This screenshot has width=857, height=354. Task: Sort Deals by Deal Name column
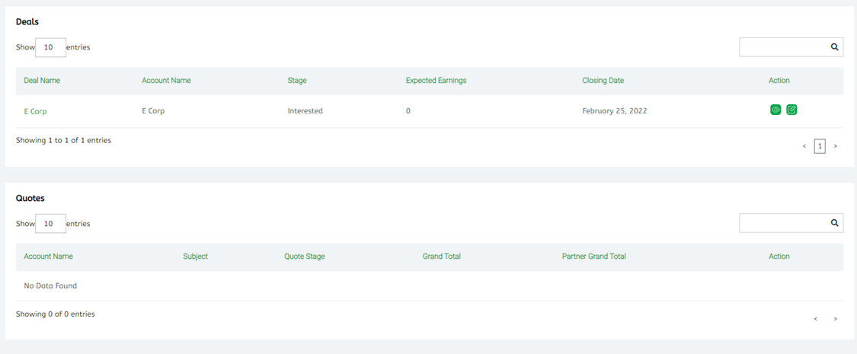(x=42, y=81)
